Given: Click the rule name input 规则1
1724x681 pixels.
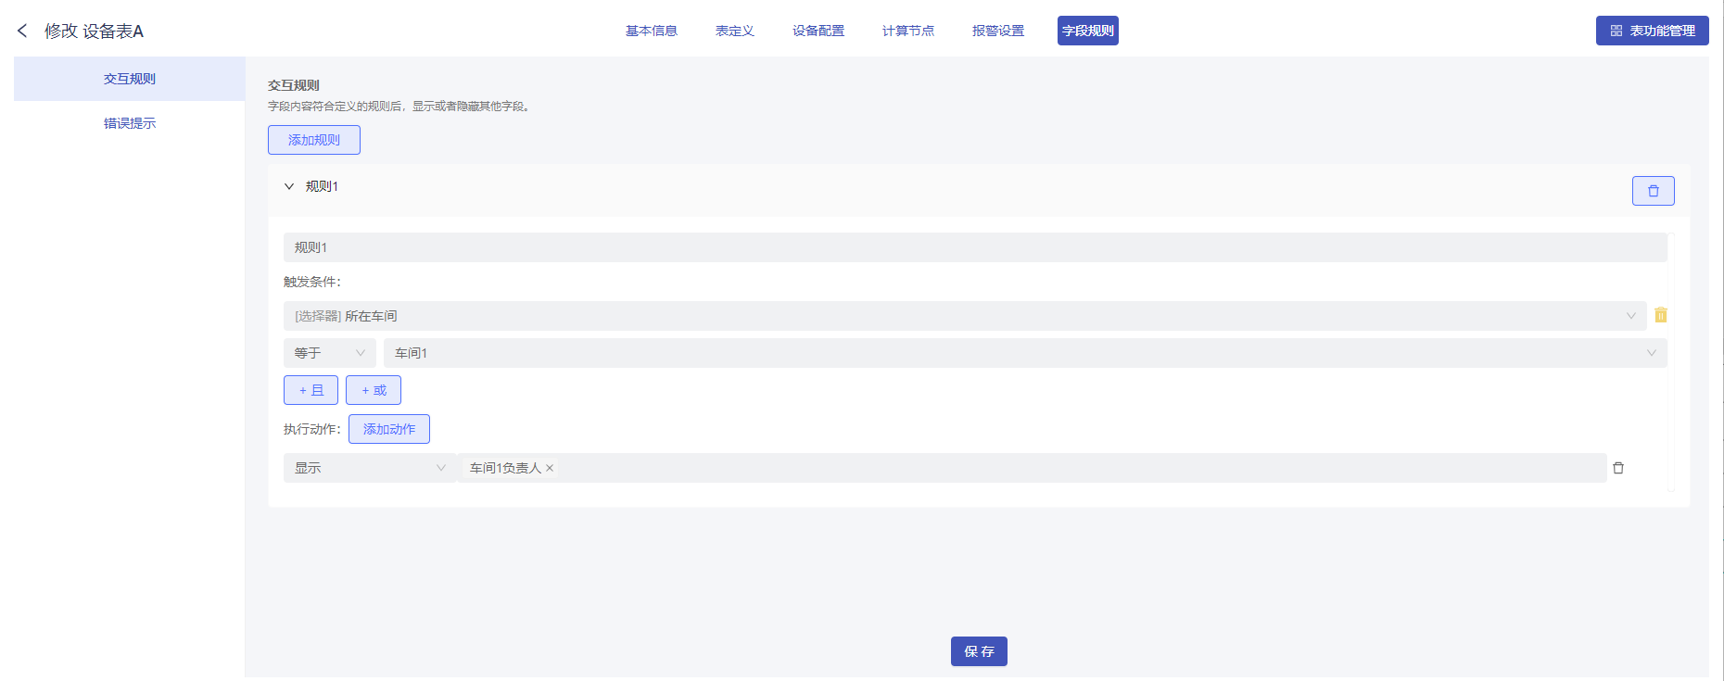Looking at the screenshot, I should (975, 247).
